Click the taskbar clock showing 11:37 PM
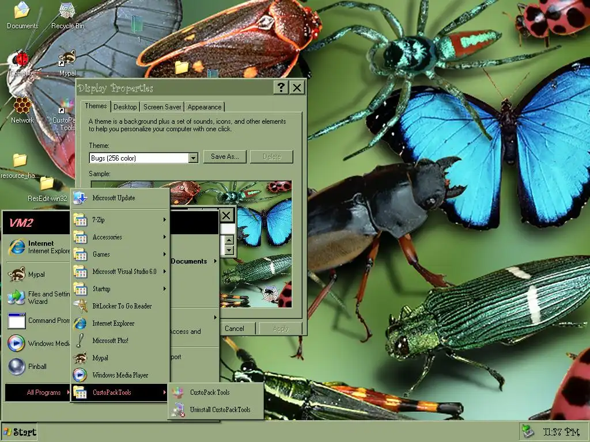The width and height of the screenshot is (590, 442). [x=561, y=432]
